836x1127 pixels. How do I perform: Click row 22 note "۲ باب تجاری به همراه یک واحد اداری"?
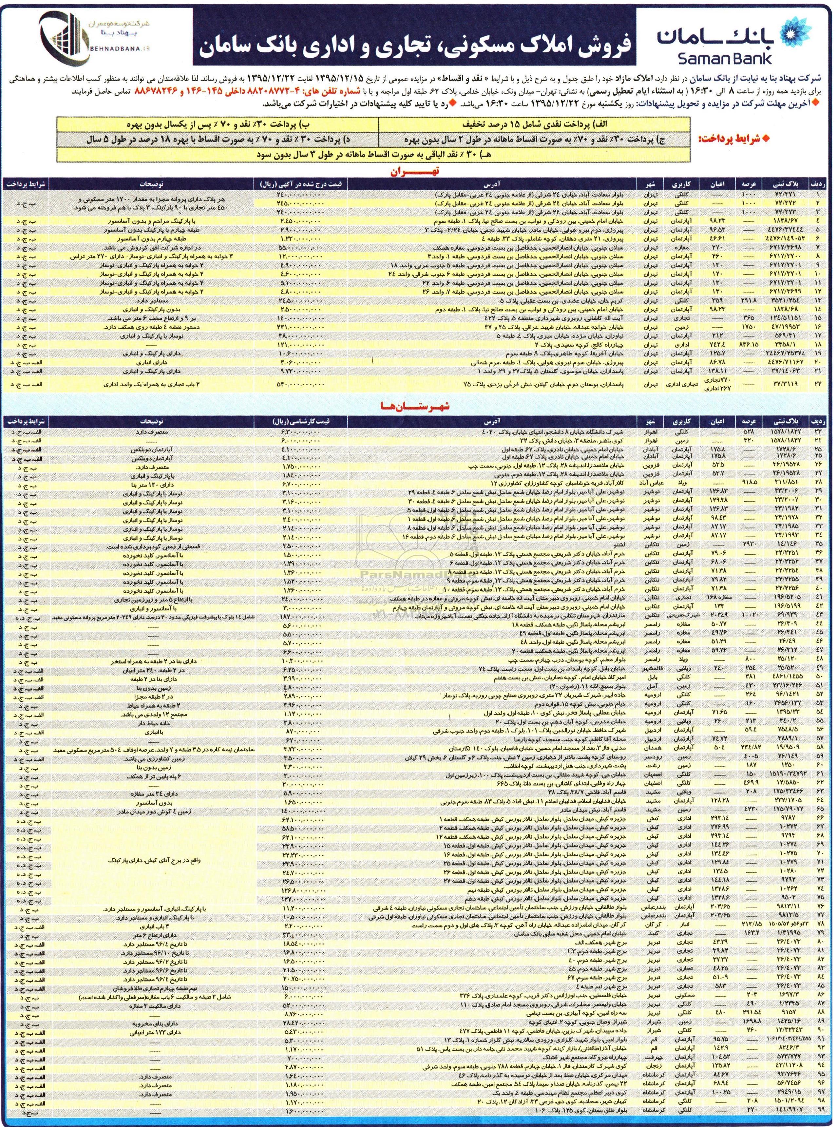[151, 385]
